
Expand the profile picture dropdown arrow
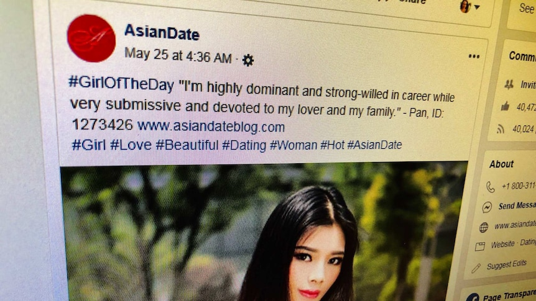tap(477, 7)
